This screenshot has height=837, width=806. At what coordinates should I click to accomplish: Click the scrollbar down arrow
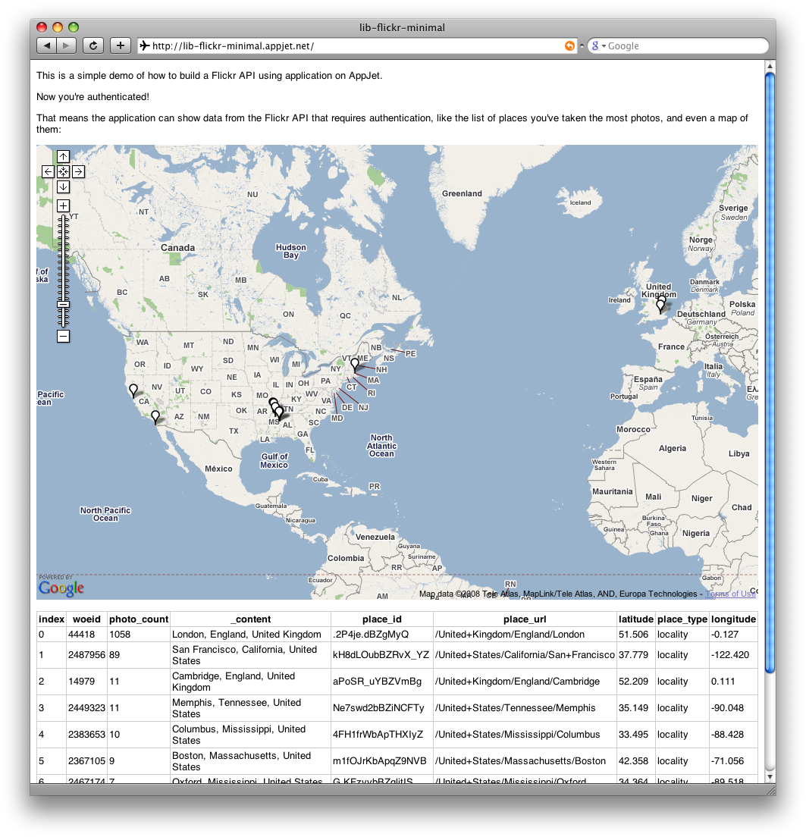[770, 776]
